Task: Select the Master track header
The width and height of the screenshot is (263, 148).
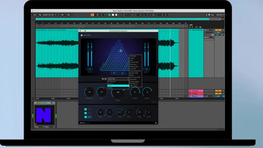Action: (196, 96)
